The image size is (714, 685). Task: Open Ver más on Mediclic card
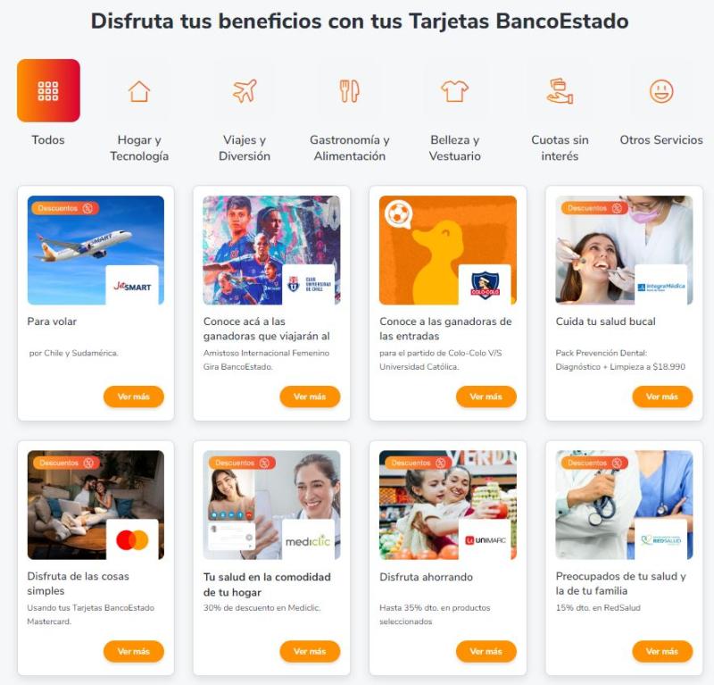[310, 651]
